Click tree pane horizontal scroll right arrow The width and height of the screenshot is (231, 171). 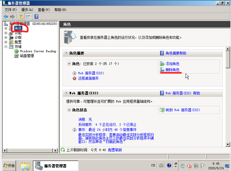[55, 150]
